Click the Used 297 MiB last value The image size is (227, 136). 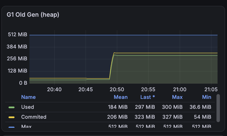pyautogui.click(x=145, y=107)
